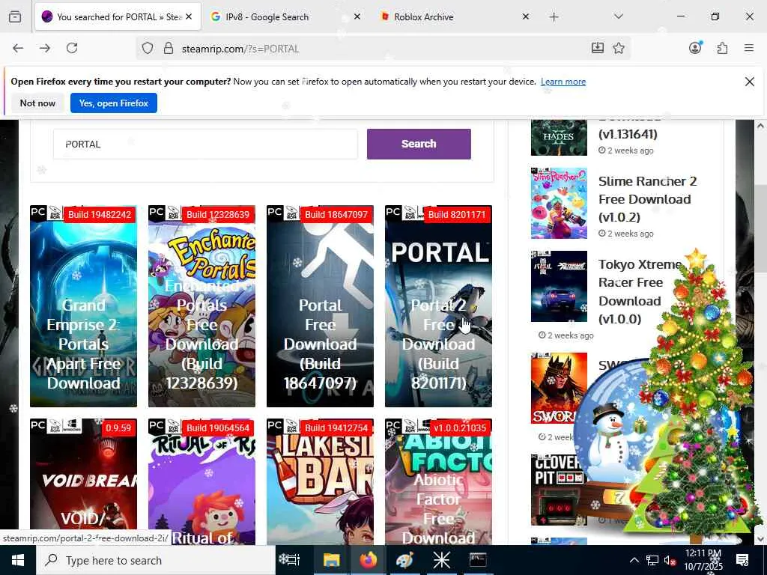The height and width of the screenshot is (575, 767).
Task: Click the Slime Rancher 2 sidebar thumbnail
Action: click(559, 204)
